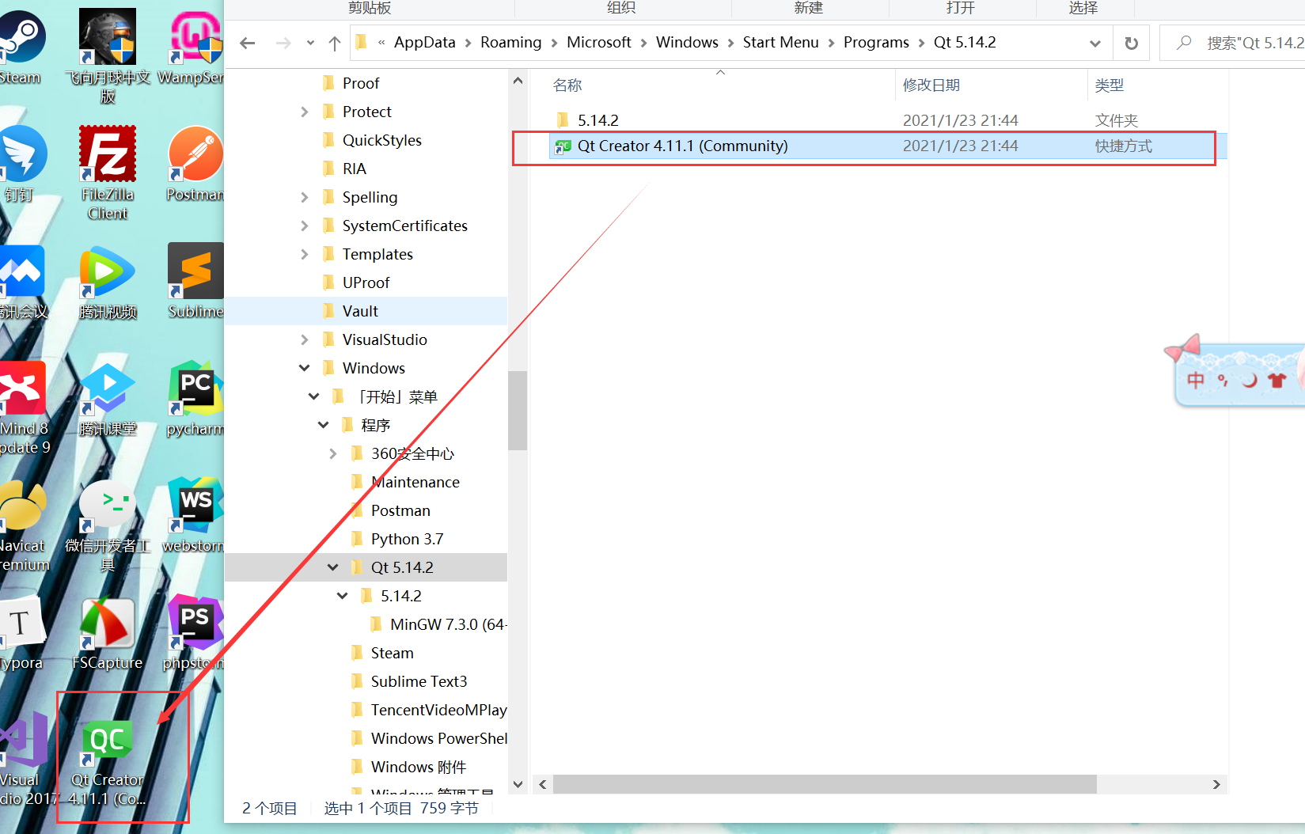This screenshot has width=1305, height=834.
Task: Click the Programs breadcrumb segment
Action: tap(876, 43)
